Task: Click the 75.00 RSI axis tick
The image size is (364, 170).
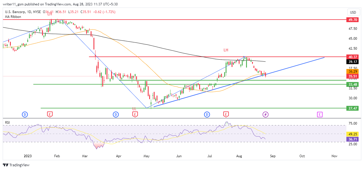Action: click(x=353, y=124)
